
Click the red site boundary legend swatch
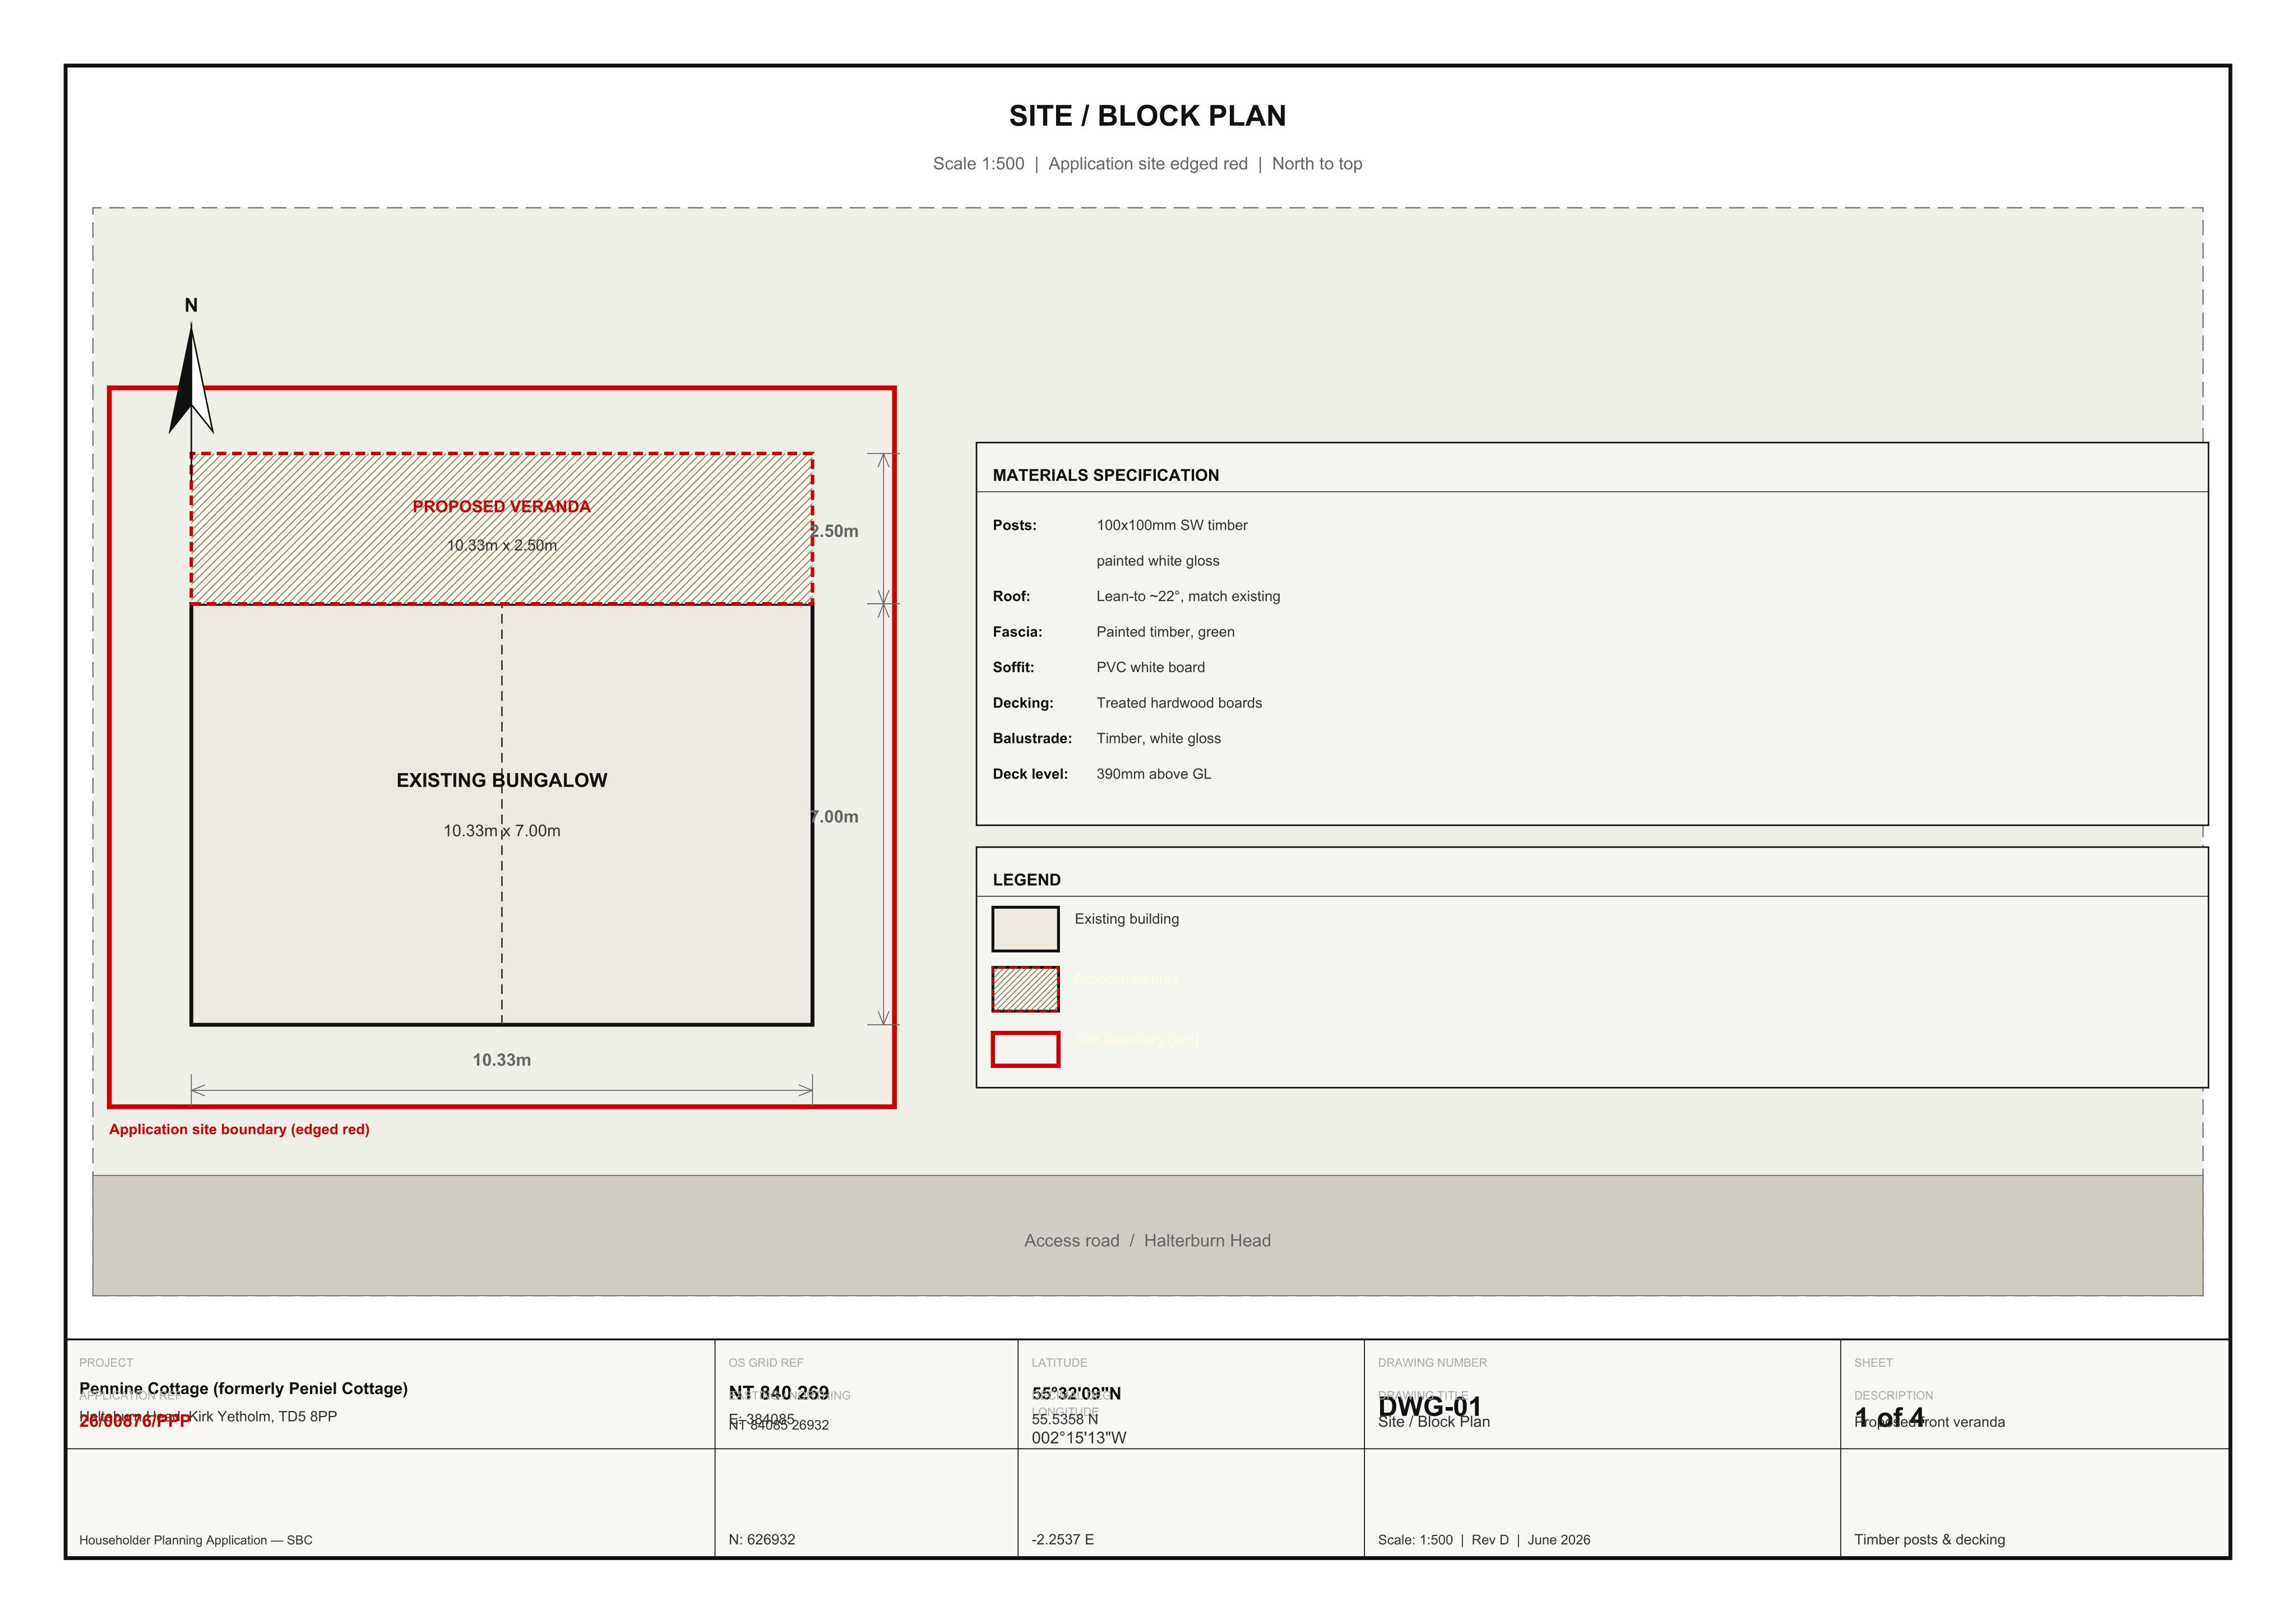pos(1025,1049)
